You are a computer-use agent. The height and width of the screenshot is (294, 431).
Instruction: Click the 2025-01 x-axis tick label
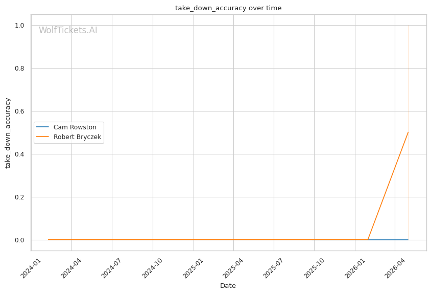click(193, 268)
